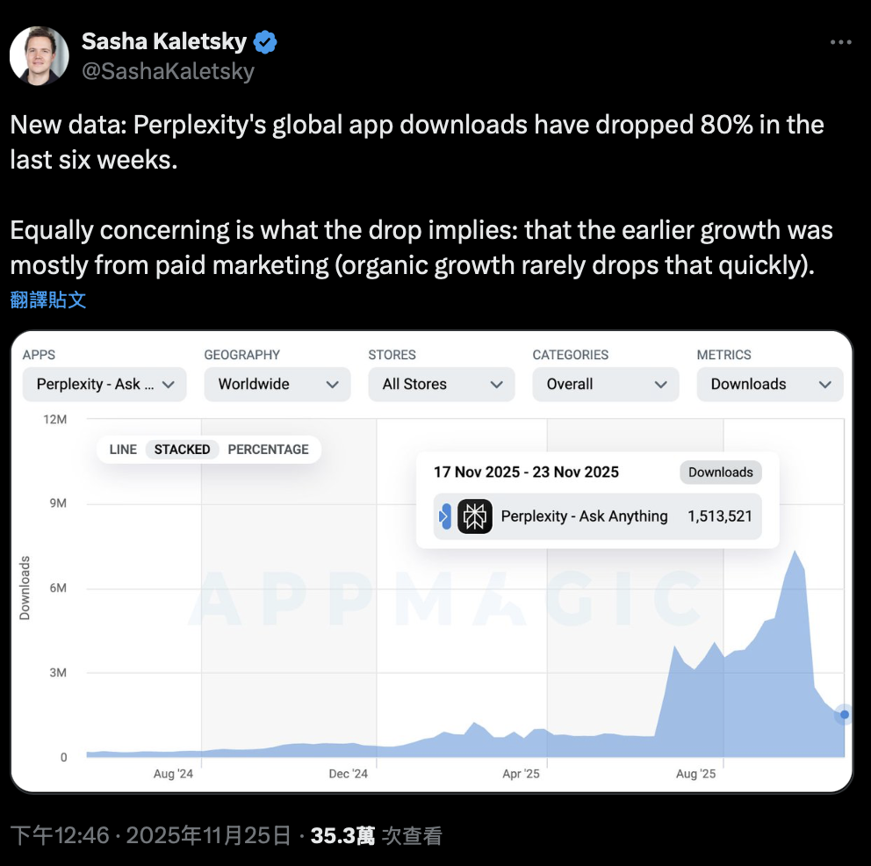Viewport: 871px width, 866px height.
Task: Click the Sasha Kaletsky display name
Action: (x=164, y=41)
